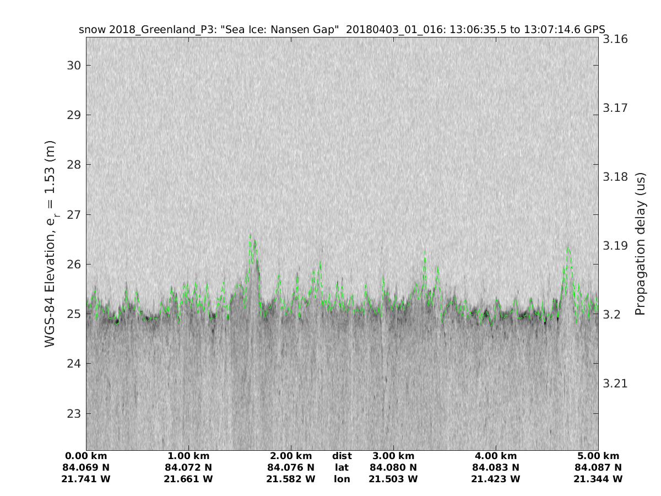Select the 3.19 propagation delay tick label
The image size is (661, 496).
(615, 245)
